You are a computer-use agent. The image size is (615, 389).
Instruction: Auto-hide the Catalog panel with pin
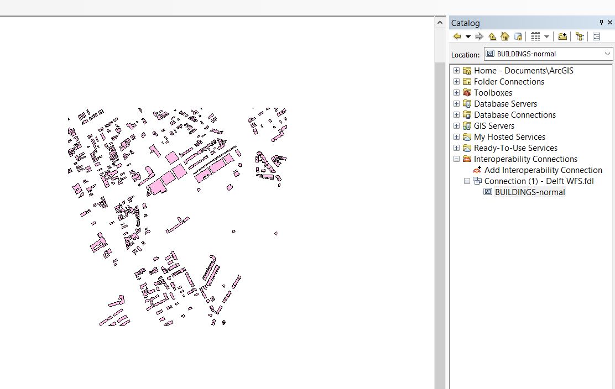[x=601, y=23]
